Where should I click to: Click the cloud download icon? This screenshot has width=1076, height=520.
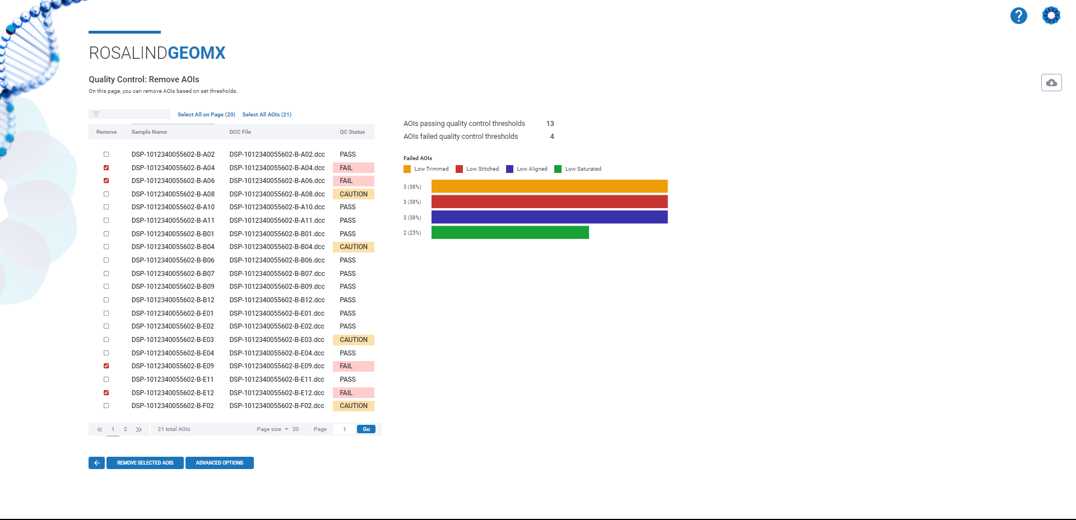(x=1051, y=82)
